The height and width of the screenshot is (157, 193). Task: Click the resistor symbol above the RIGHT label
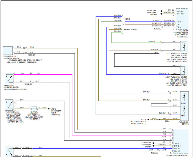184,97
